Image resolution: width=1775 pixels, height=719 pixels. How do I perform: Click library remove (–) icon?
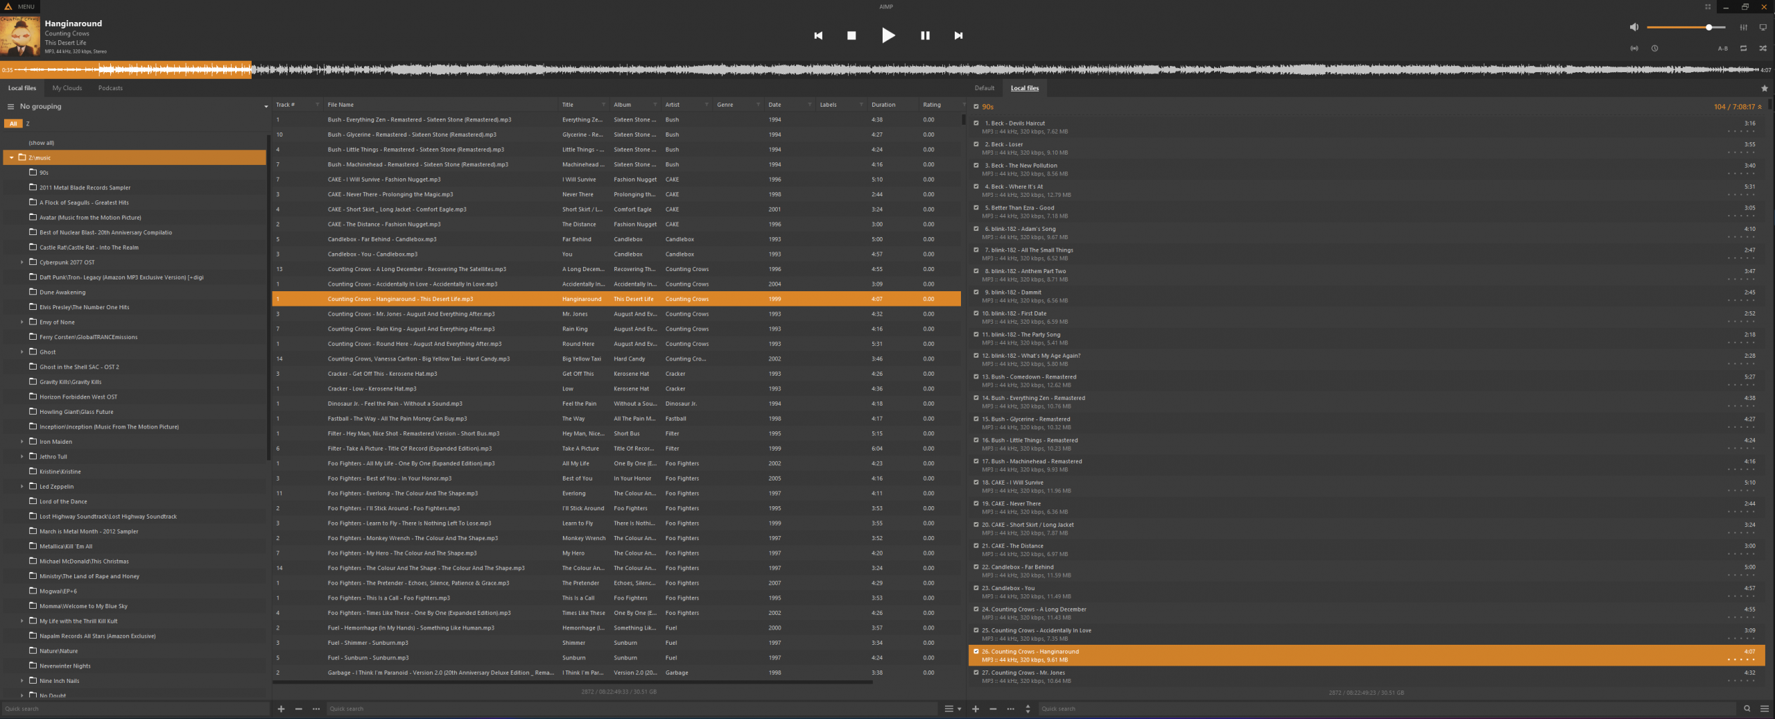point(299,709)
